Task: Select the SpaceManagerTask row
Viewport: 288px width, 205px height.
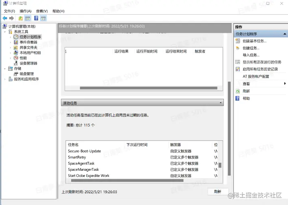Action: tap(142, 169)
